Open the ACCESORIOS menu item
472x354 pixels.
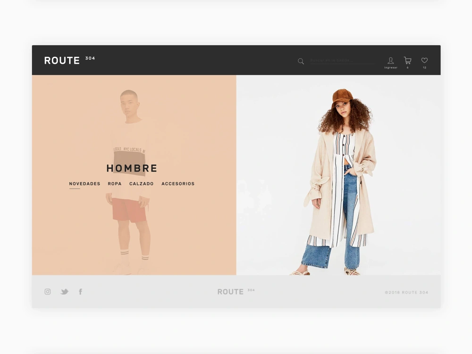(x=178, y=184)
